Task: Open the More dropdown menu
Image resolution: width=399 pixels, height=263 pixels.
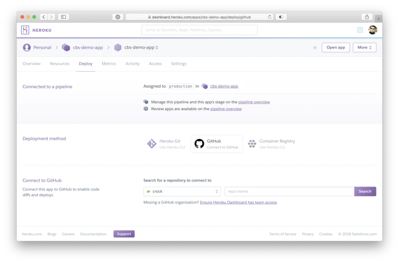Action: 364,47
